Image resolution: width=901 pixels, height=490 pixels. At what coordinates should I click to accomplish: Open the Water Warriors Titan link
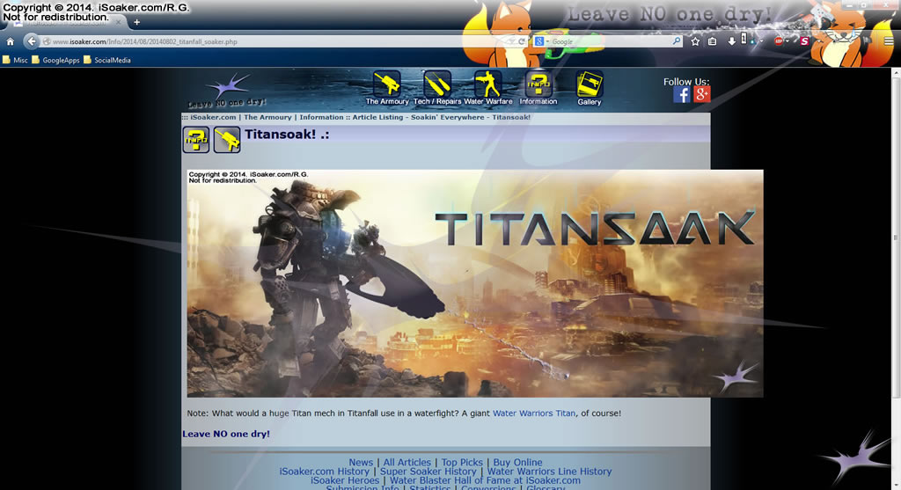[534, 413]
